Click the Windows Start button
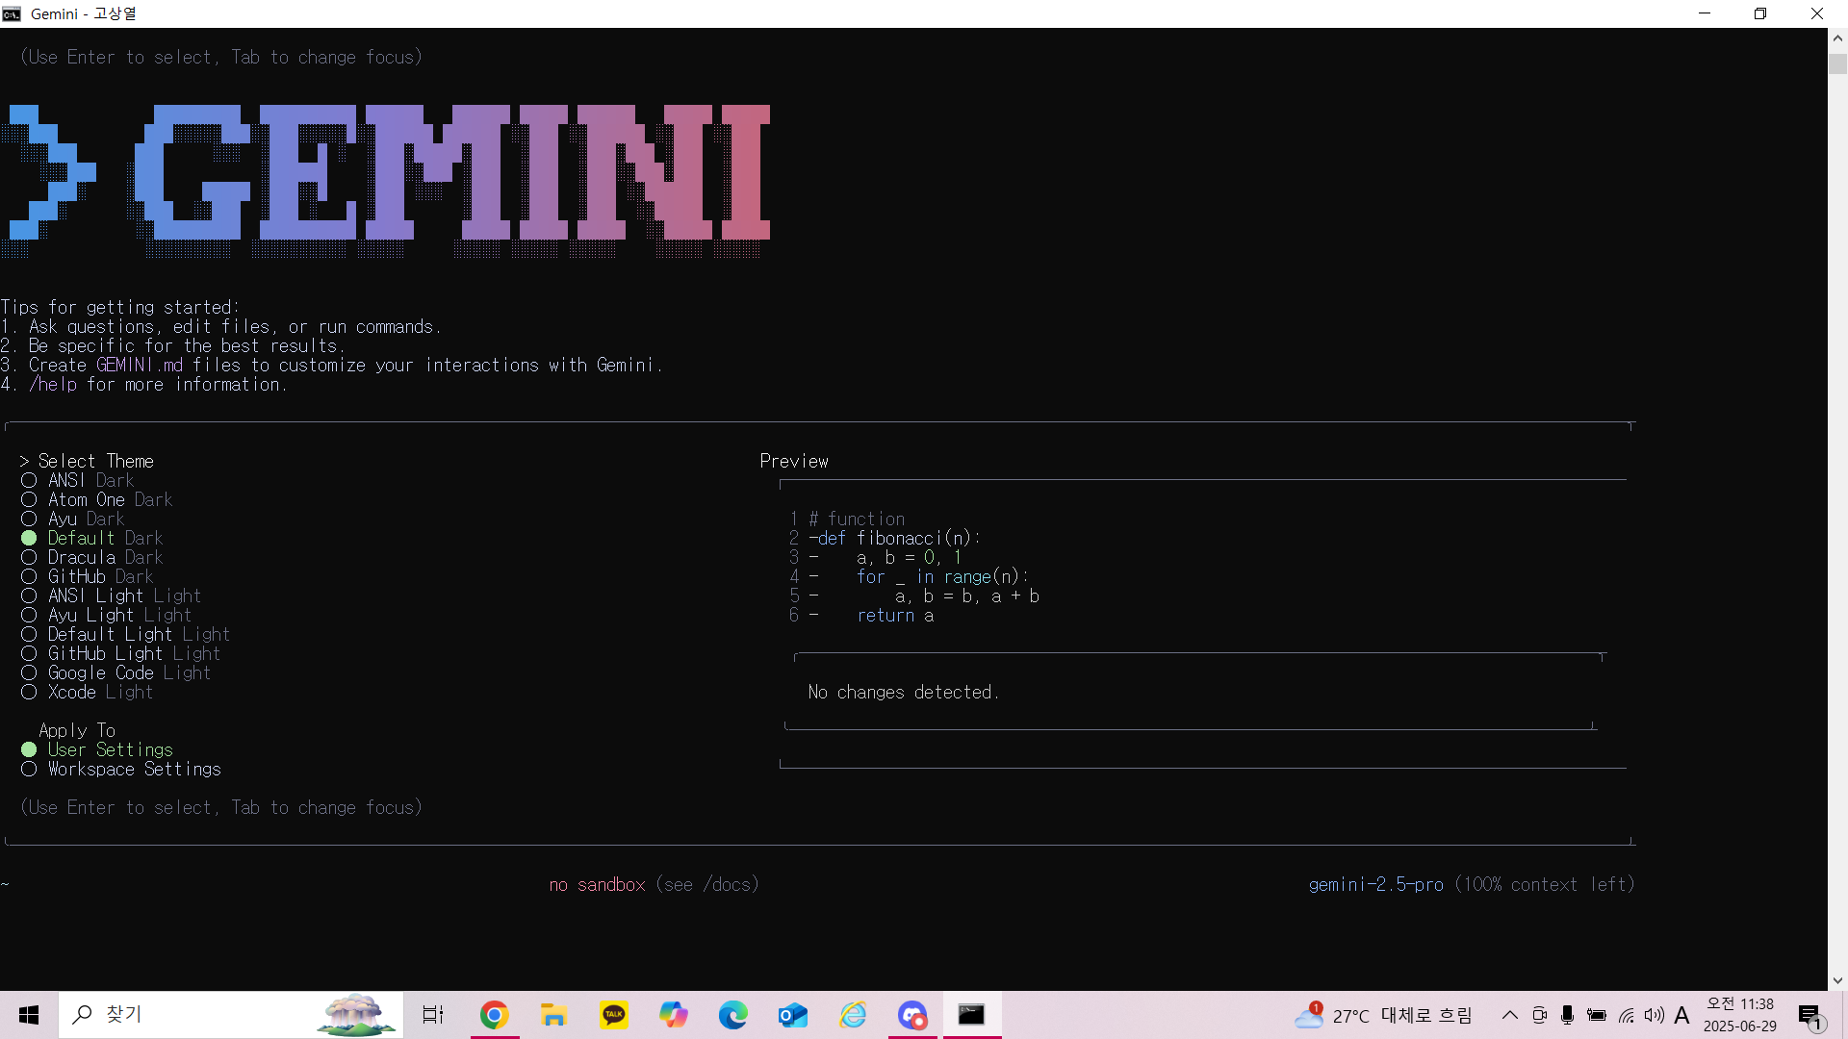The image size is (1848, 1039). point(29,1015)
